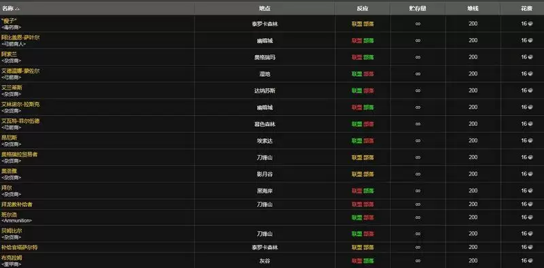Click the silver coin in the 阿比盖恩·萨叶尔 row
Screen dimensions: 544x268
point(530,41)
